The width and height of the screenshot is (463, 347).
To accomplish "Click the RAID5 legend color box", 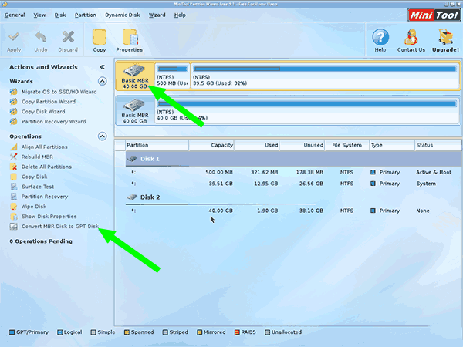I will coord(237,332).
